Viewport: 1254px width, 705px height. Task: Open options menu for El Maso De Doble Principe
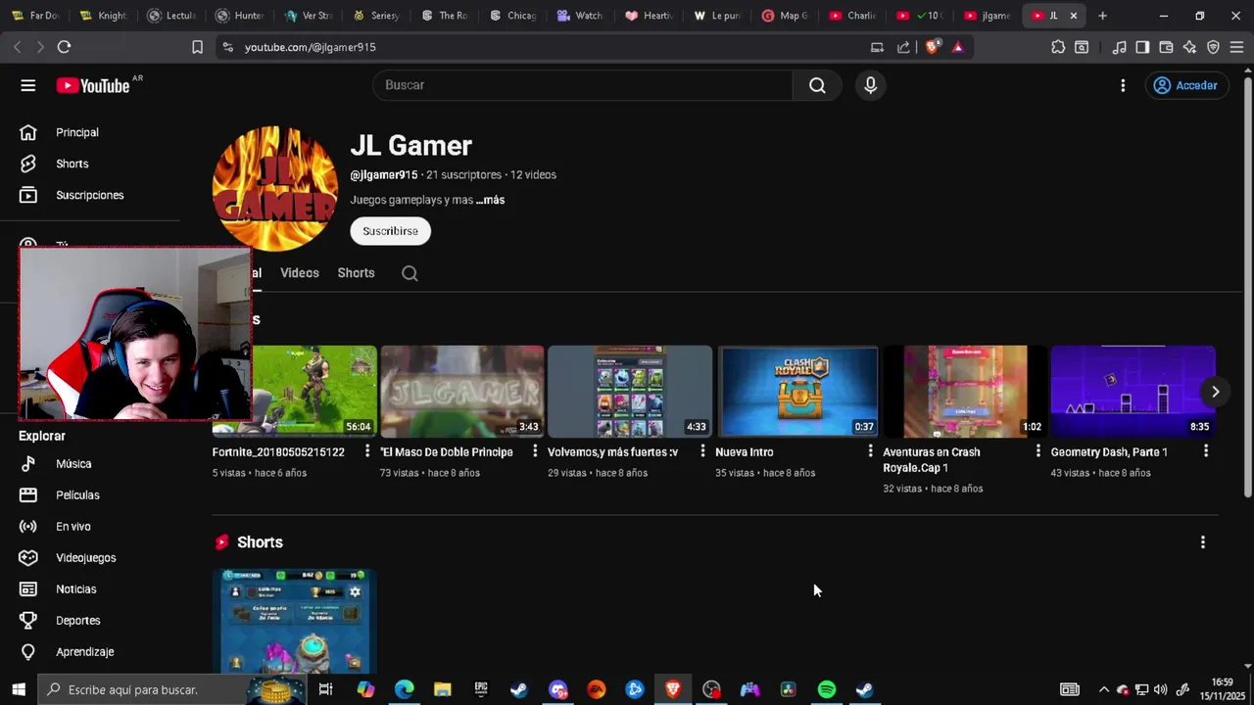point(535,451)
